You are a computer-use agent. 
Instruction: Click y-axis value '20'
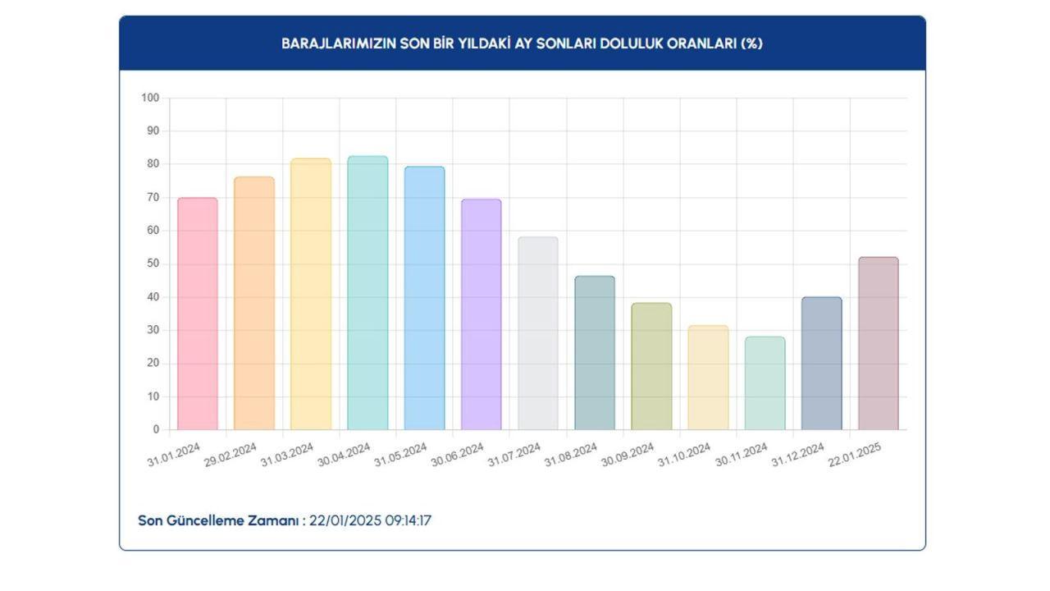[153, 363]
